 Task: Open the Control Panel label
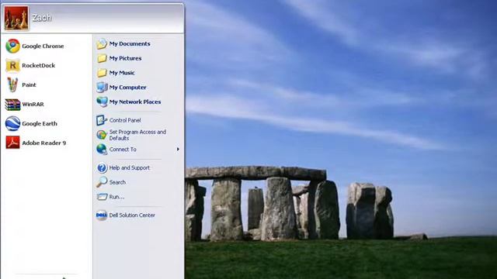125,120
